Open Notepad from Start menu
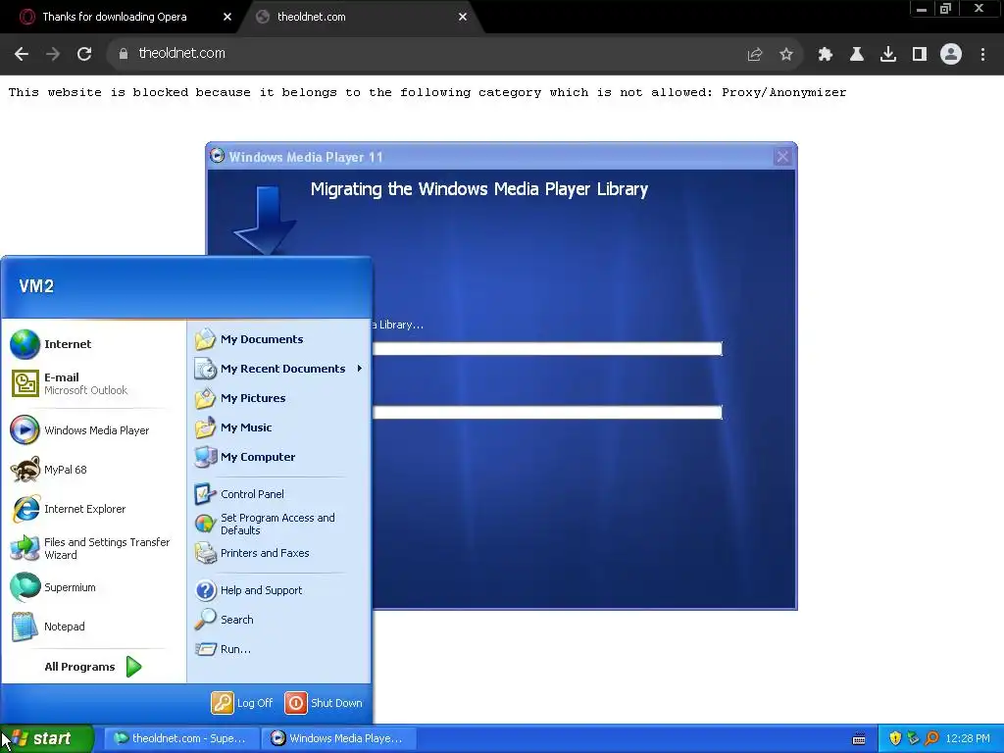This screenshot has width=1004, height=753. point(93,627)
